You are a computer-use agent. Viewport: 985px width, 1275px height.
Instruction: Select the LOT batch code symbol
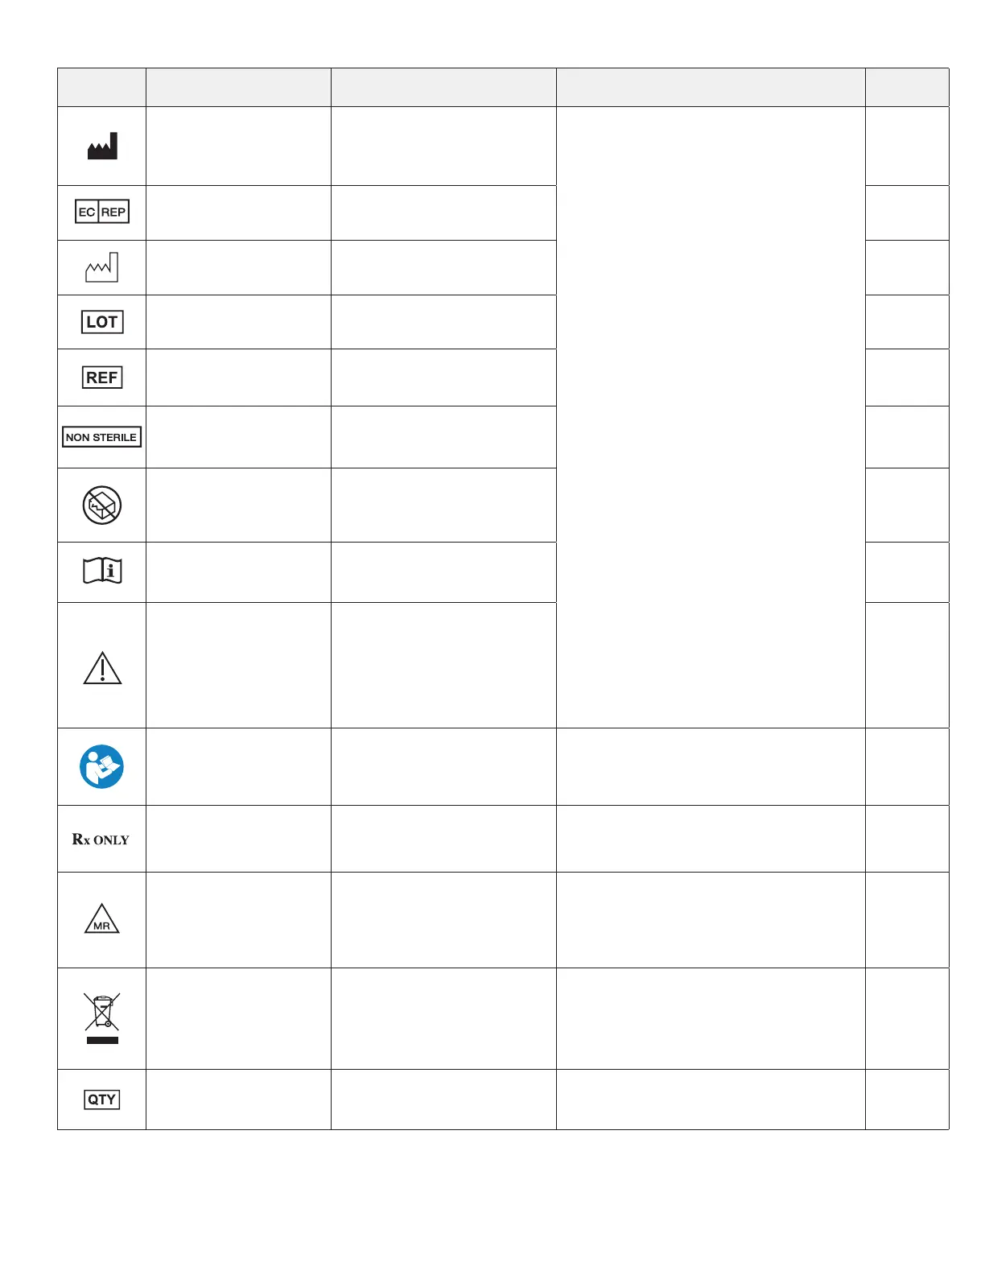102,322
